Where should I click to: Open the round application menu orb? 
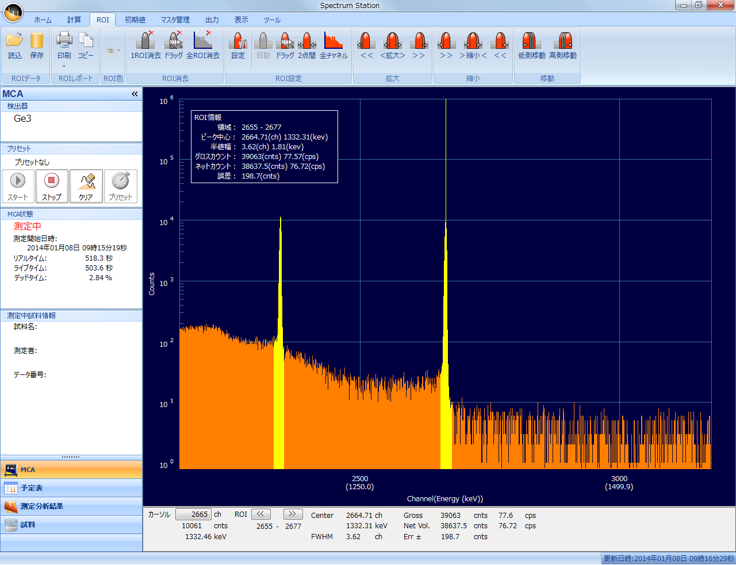(13, 12)
